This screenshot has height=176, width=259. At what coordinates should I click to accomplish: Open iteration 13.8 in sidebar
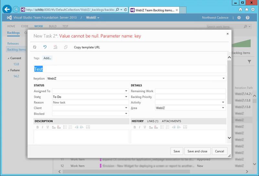16,64
